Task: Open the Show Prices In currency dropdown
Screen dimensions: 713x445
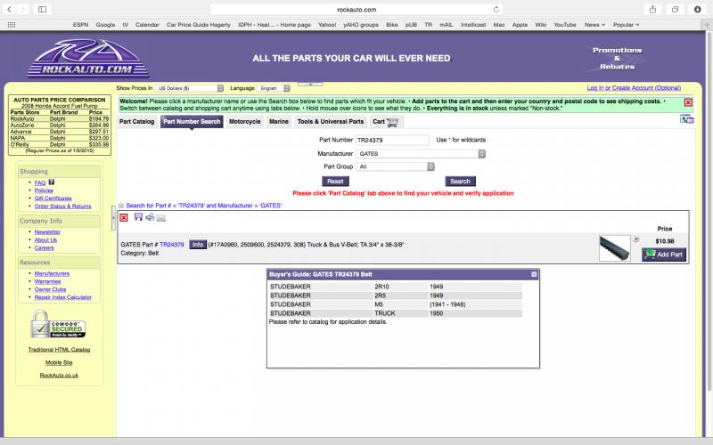Action: click(x=190, y=88)
